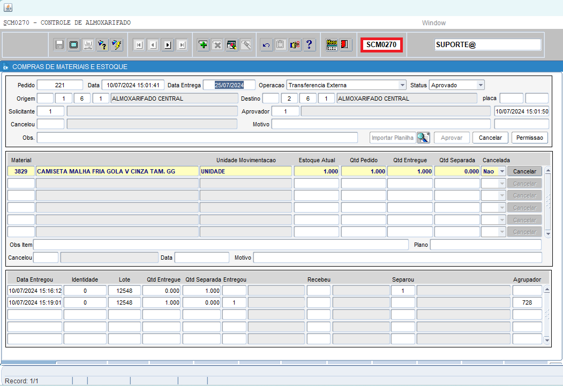Click the order Motivo field beside Aprovador
The height and width of the screenshot is (386, 563).
point(381,124)
